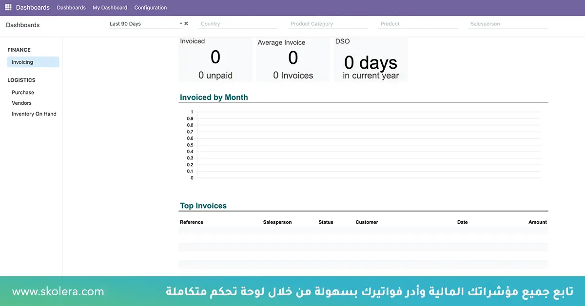Click the "in current year" text
Viewport: 585px width, 306px height.
pos(371,76)
